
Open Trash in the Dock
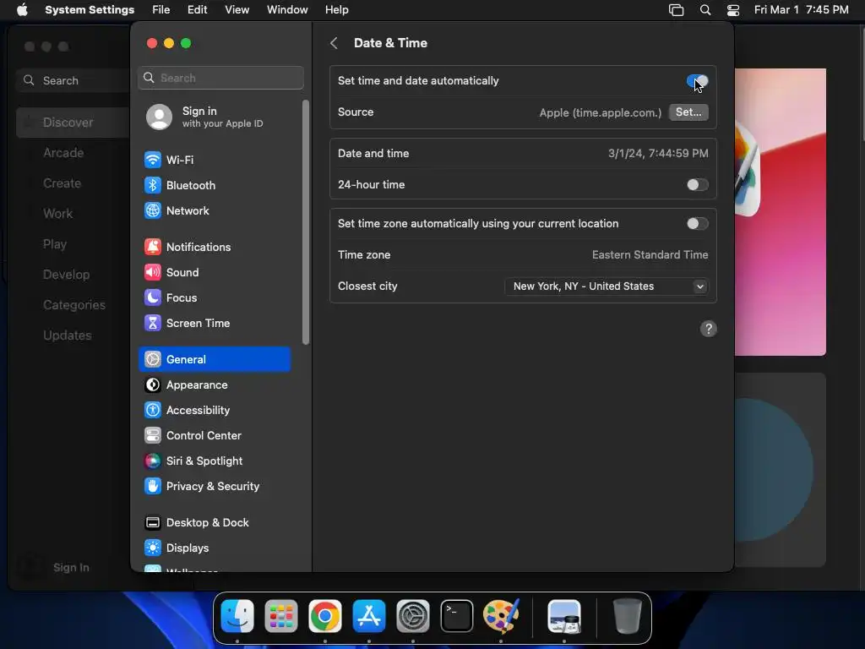[x=628, y=616]
